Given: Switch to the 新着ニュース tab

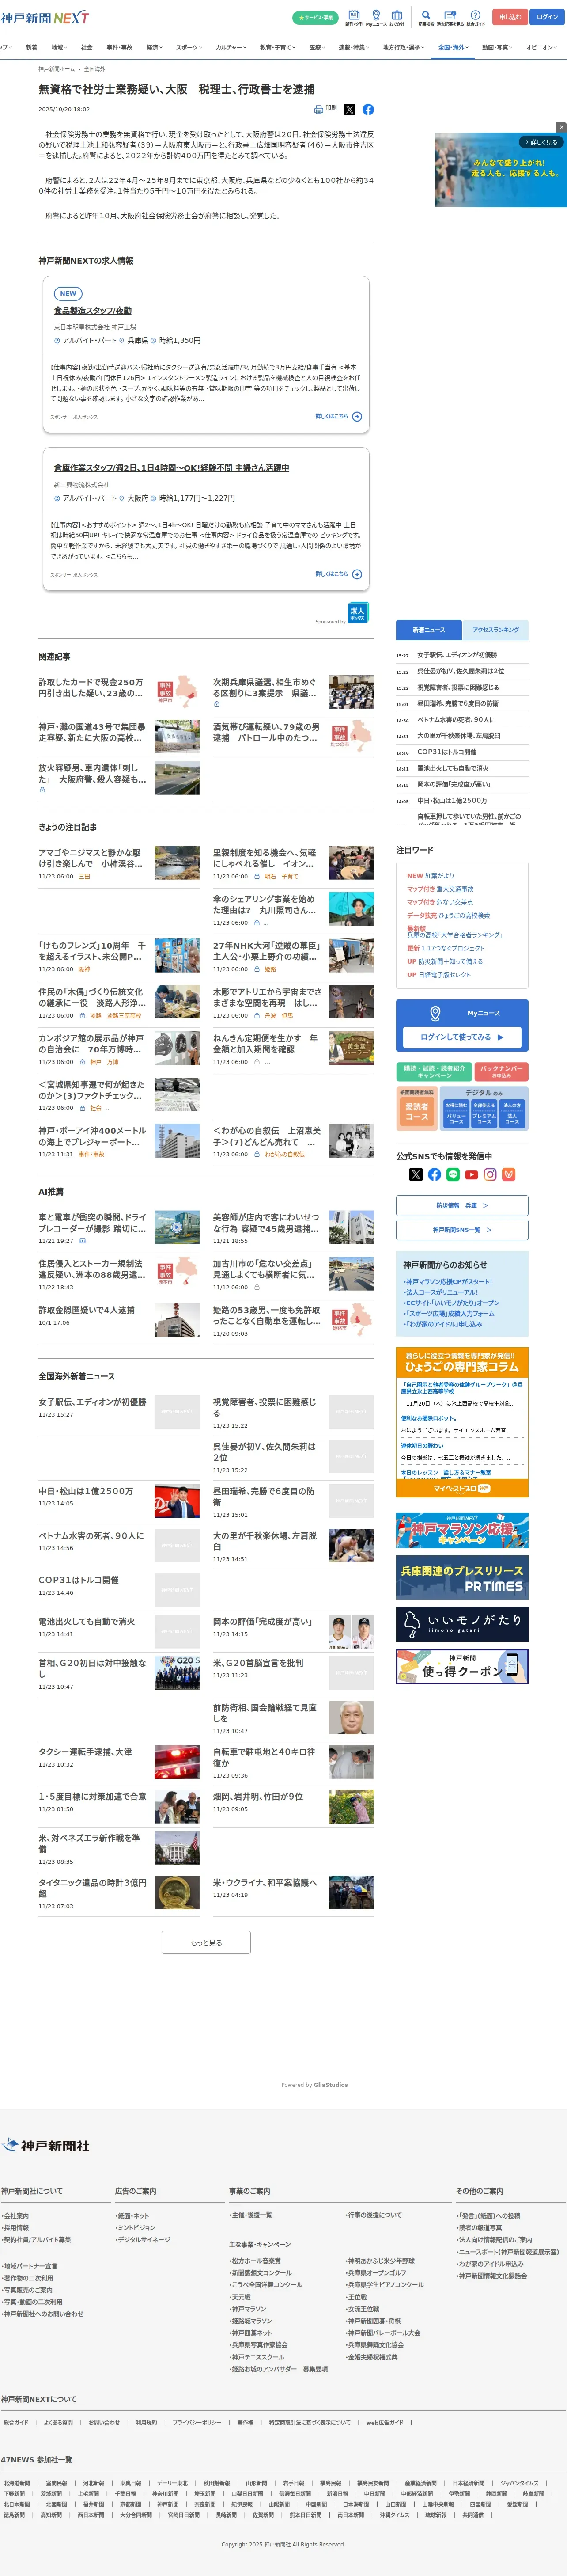Looking at the screenshot, I should coord(428,630).
